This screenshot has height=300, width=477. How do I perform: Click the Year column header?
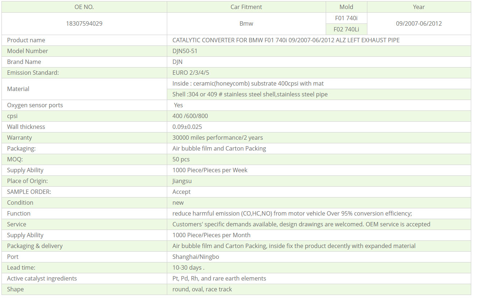[x=419, y=7]
